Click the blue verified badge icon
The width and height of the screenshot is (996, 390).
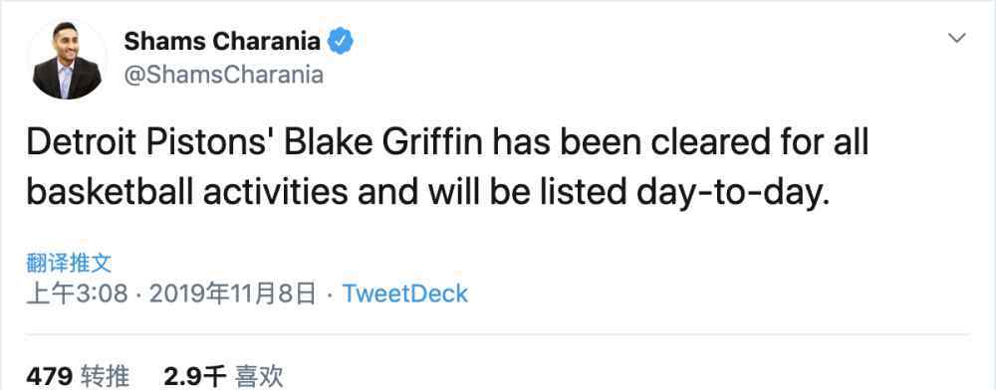point(340,43)
